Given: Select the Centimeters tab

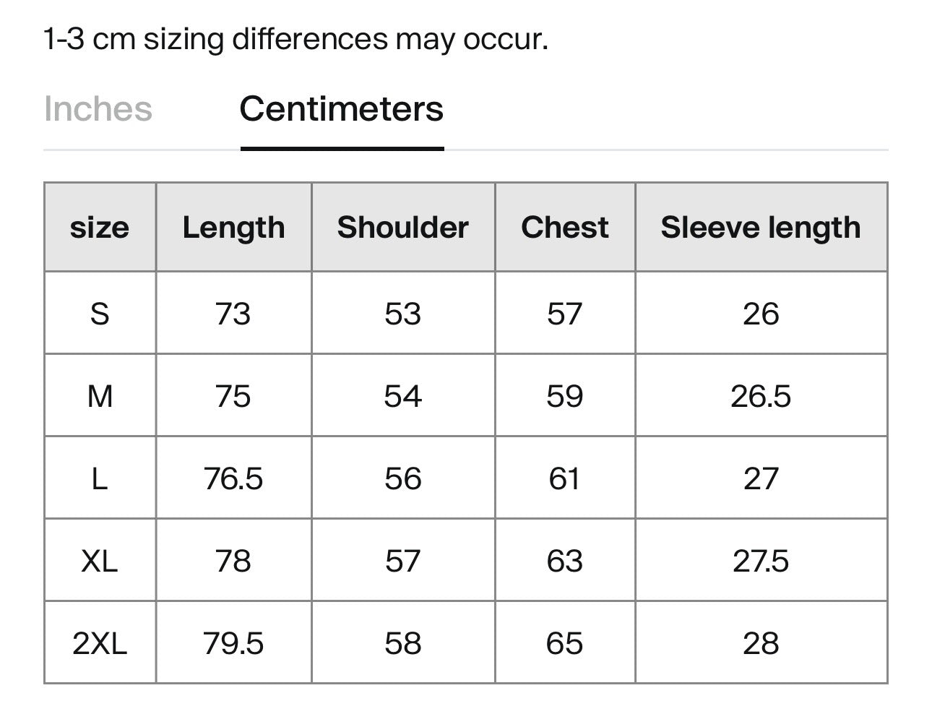Looking at the screenshot, I should coord(341,109).
